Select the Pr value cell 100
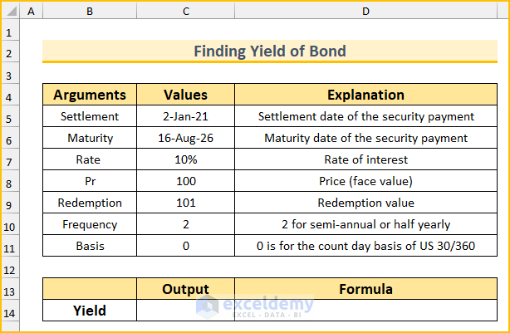This screenshot has height=333, width=510. pyautogui.click(x=185, y=181)
